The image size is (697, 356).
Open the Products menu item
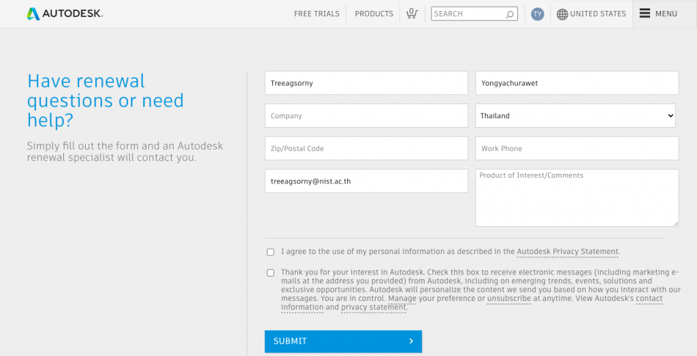point(374,14)
